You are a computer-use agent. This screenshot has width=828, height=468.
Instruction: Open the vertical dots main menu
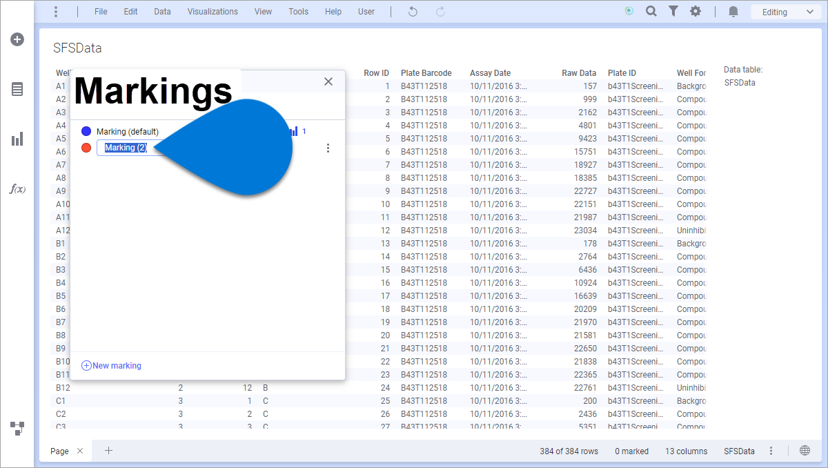pyautogui.click(x=56, y=12)
